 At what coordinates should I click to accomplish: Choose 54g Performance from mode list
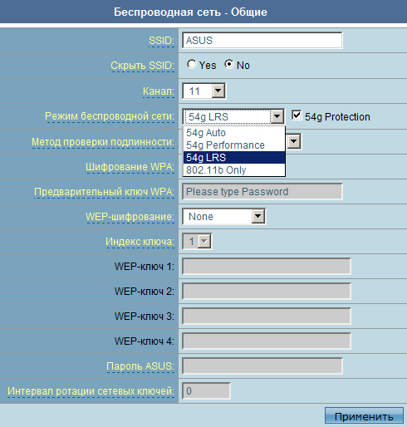(x=234, y=145)
